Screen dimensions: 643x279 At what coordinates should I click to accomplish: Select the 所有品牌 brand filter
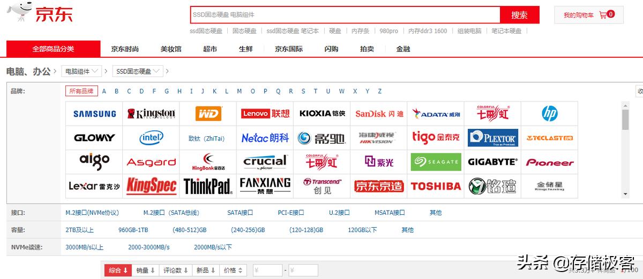(x=81, y=91)
